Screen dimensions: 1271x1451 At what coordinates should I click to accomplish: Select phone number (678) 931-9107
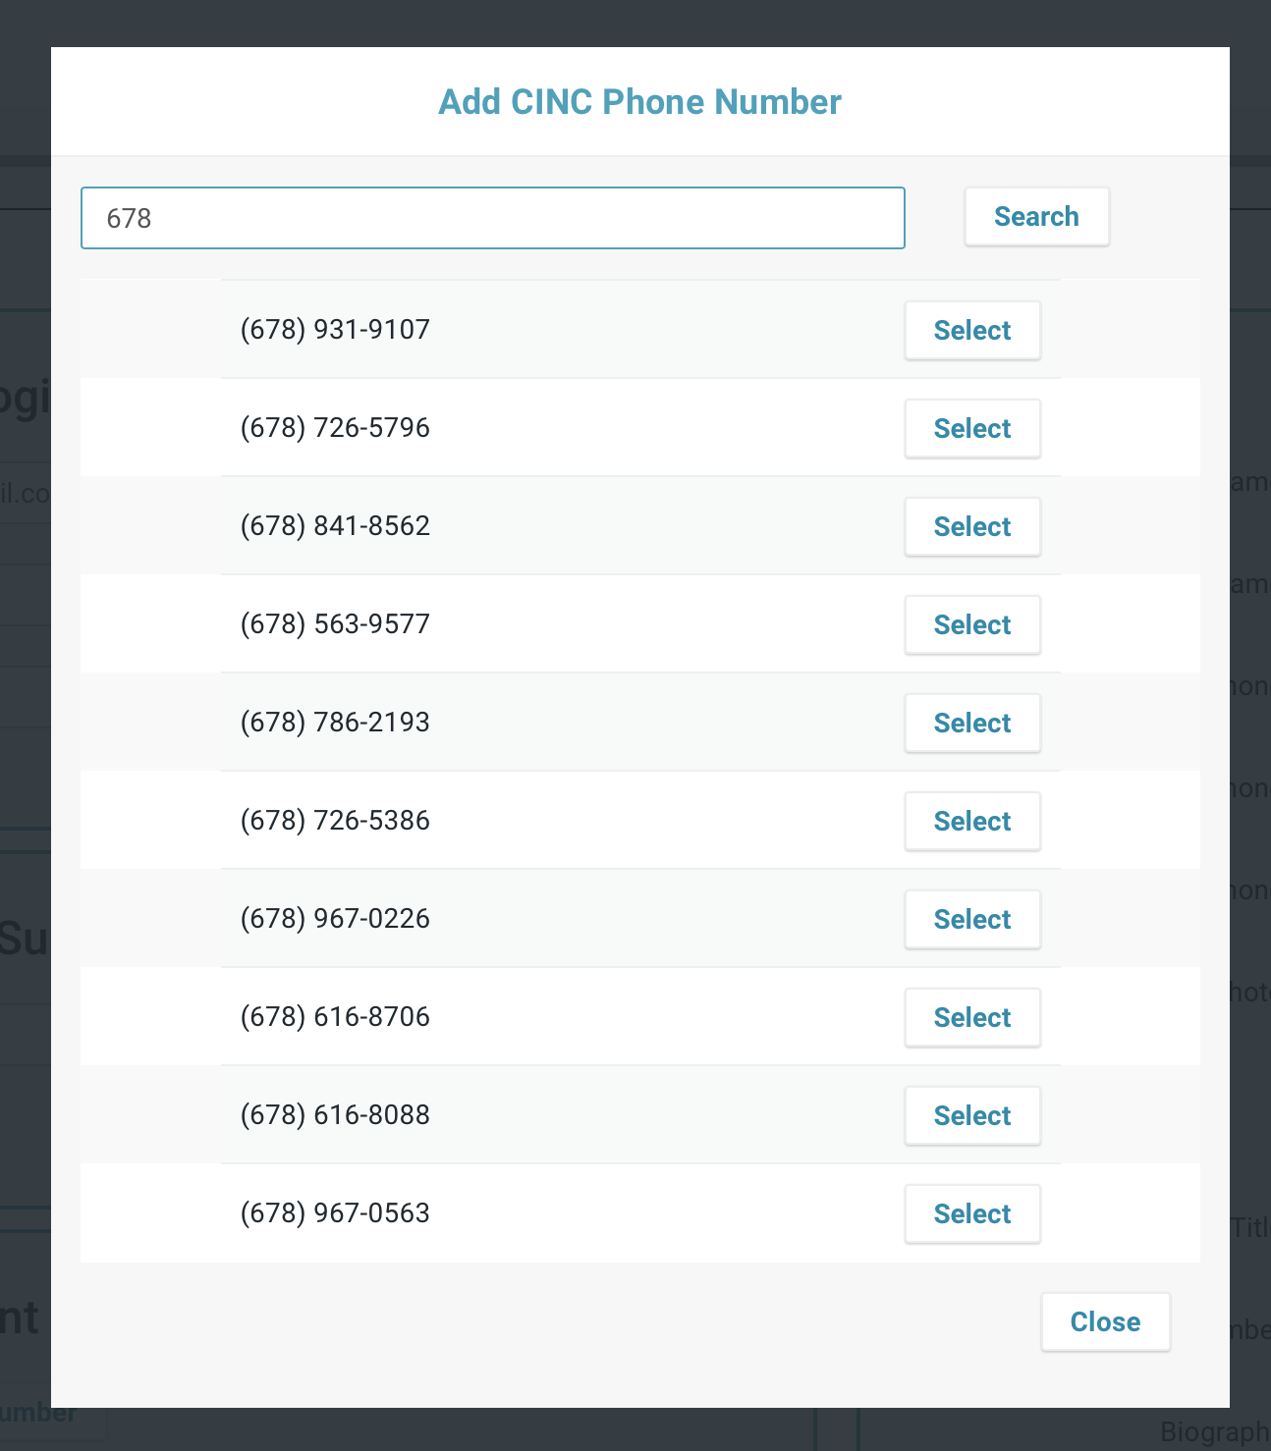971,330
